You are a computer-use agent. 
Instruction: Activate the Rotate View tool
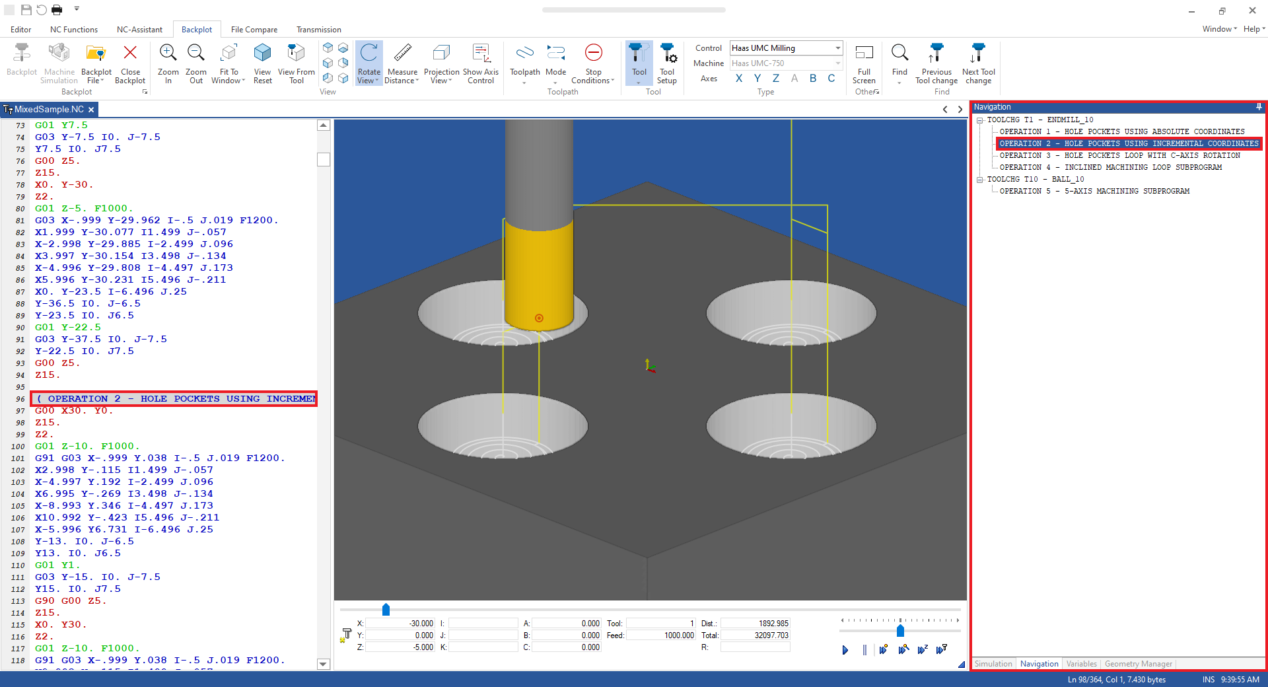tap(369, 63)
